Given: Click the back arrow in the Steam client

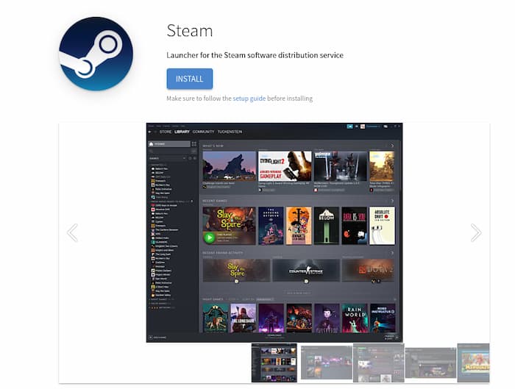Looking at the screenshot, I should click(x=150, y=132).
